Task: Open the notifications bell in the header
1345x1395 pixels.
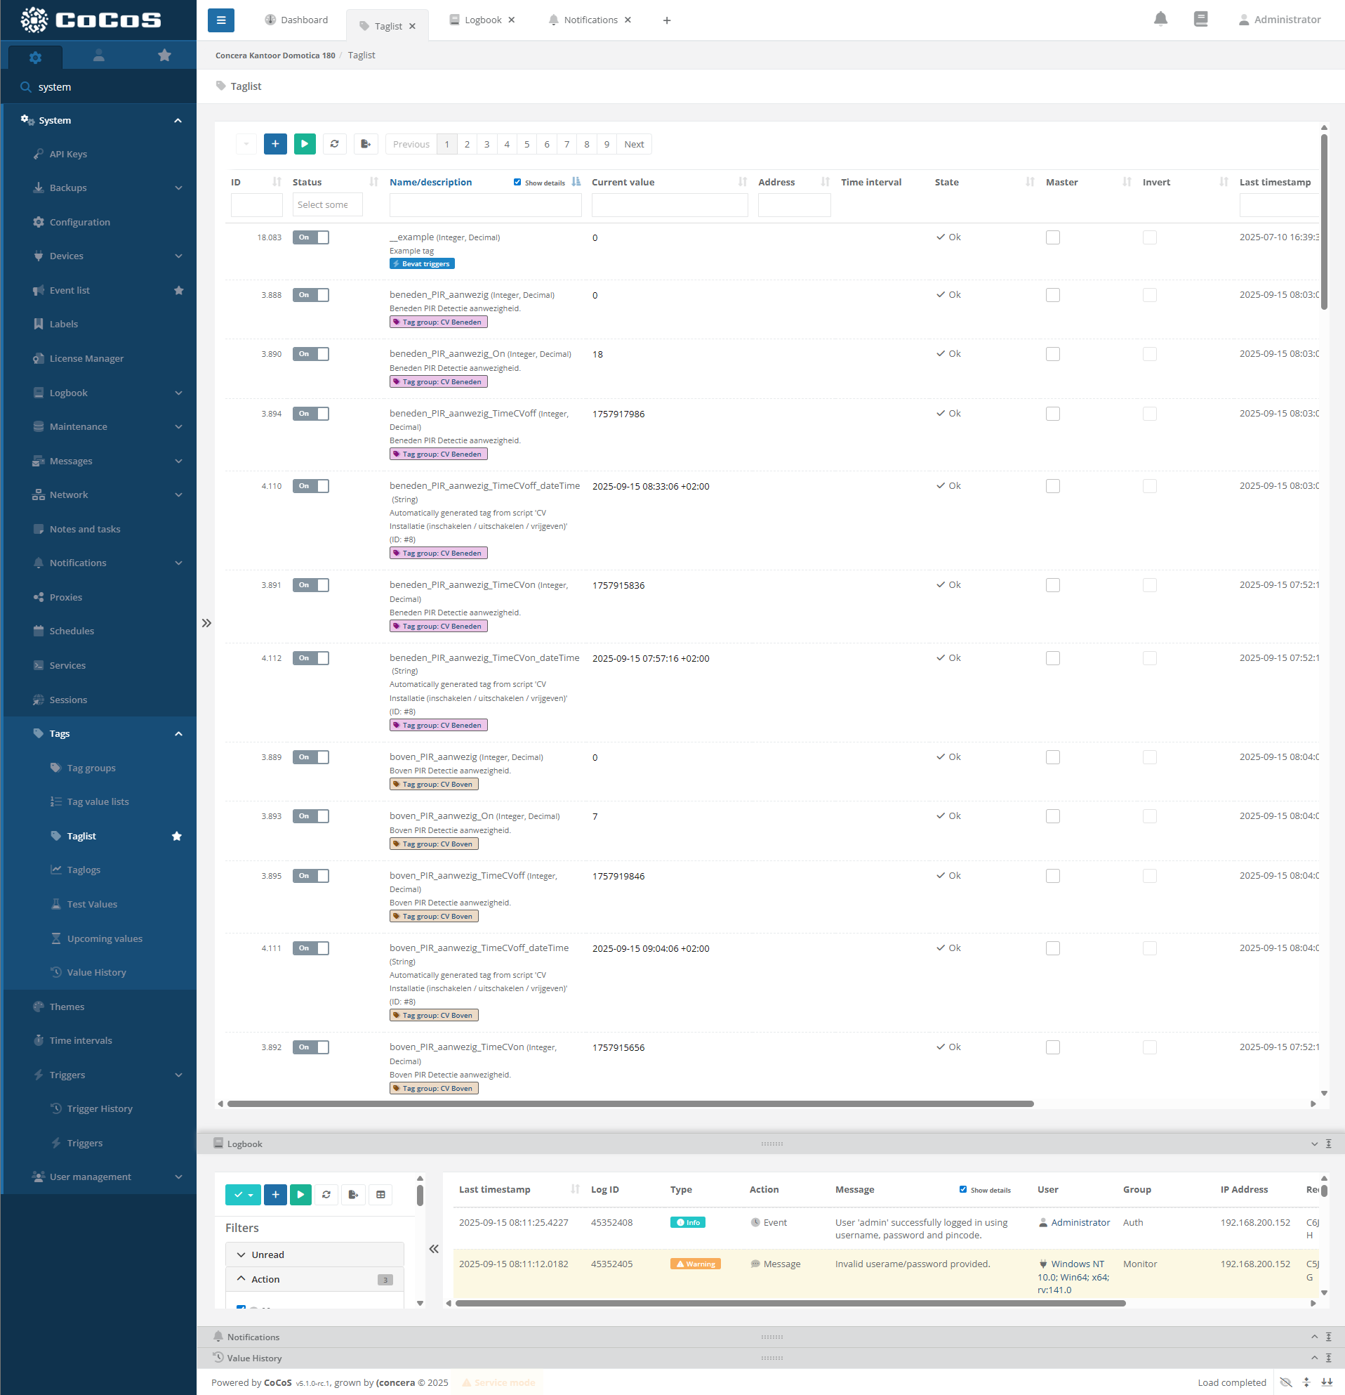Action: point(1160,19)
